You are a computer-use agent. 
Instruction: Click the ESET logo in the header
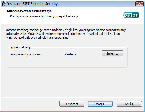tap(131, 15)
